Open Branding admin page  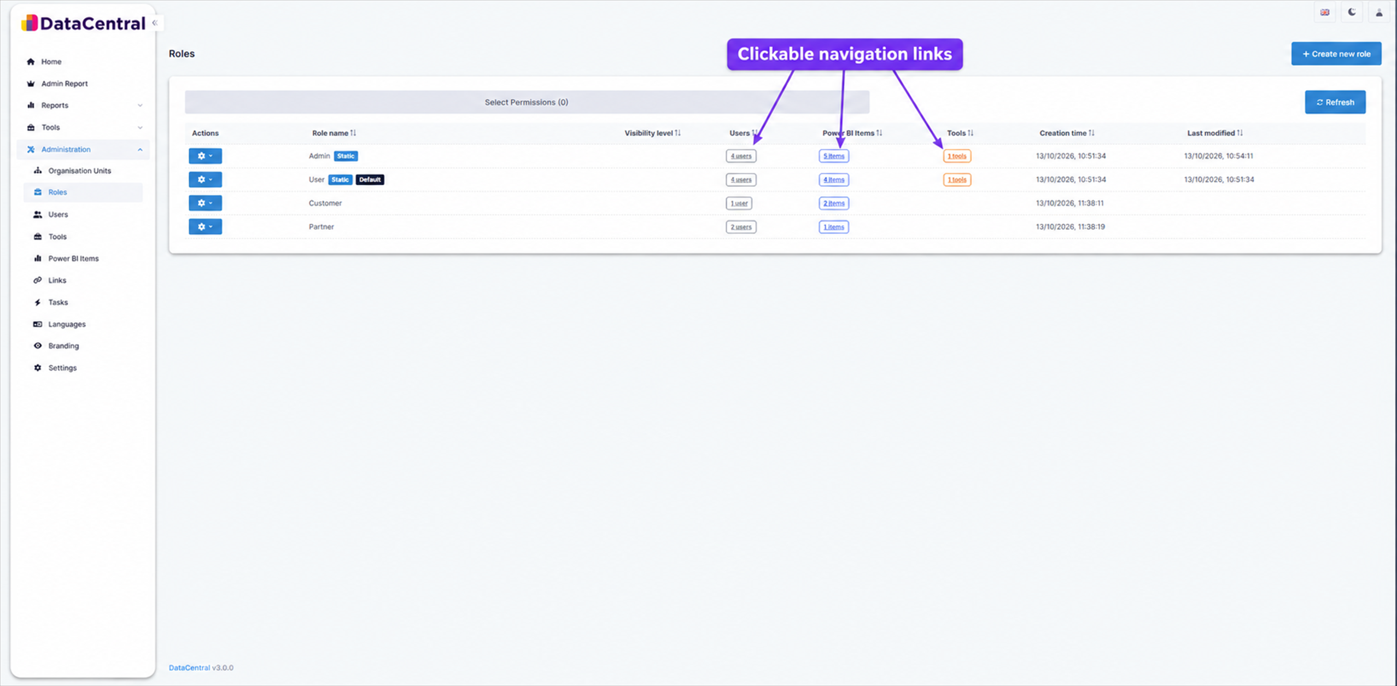pos(63,346)
